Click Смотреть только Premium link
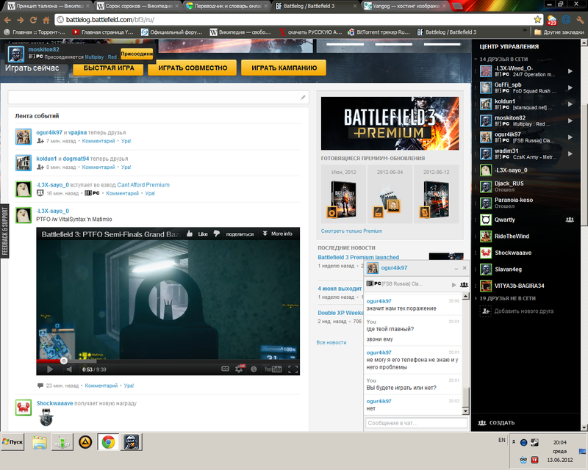 click(x=351, y=231)
